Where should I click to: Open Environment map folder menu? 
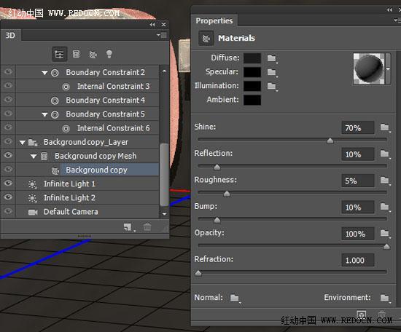coord(385,298)
